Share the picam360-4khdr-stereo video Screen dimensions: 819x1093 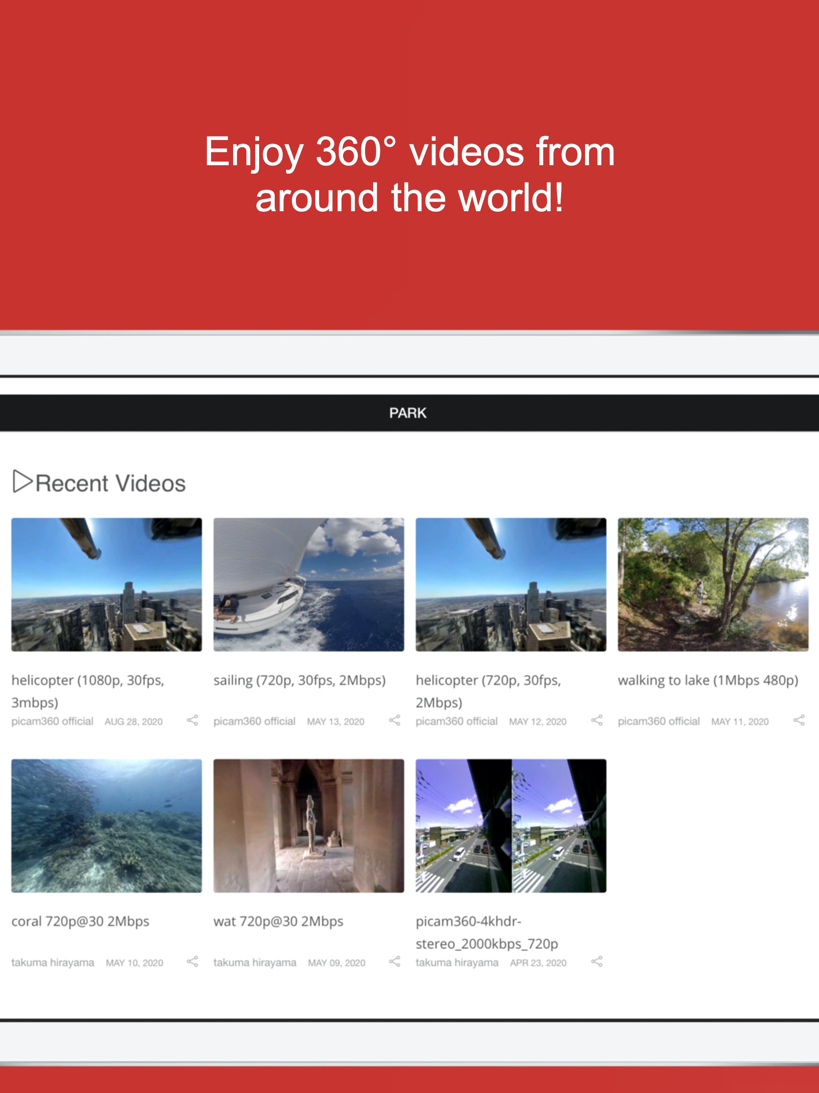coord(597,961)
